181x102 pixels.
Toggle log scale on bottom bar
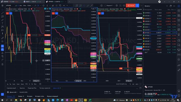coord(133,84)
